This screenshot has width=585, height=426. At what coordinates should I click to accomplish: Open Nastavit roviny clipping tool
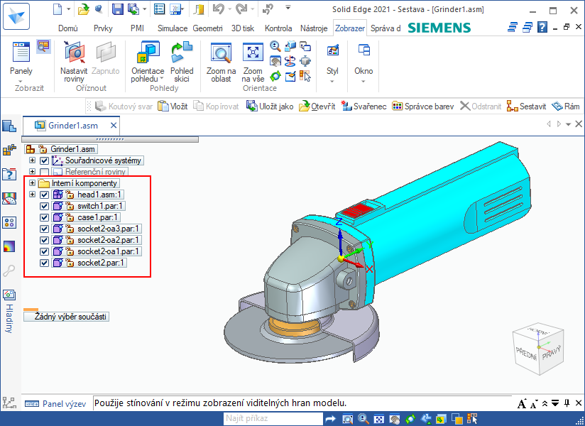74,54
